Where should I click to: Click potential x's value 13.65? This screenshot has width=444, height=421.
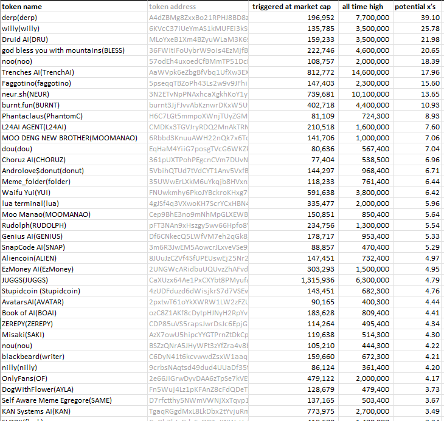[417, 94]
